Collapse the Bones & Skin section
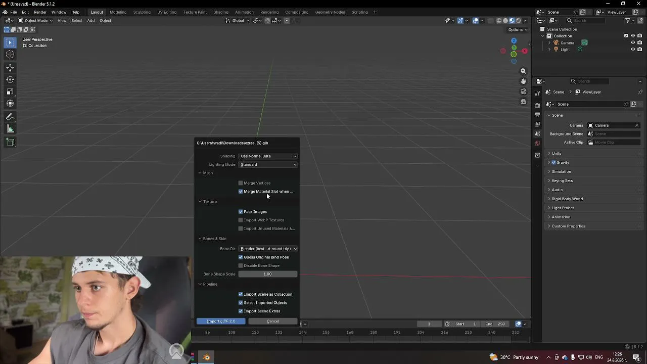This screenshot has height=364, width=647. click(200, 239)
